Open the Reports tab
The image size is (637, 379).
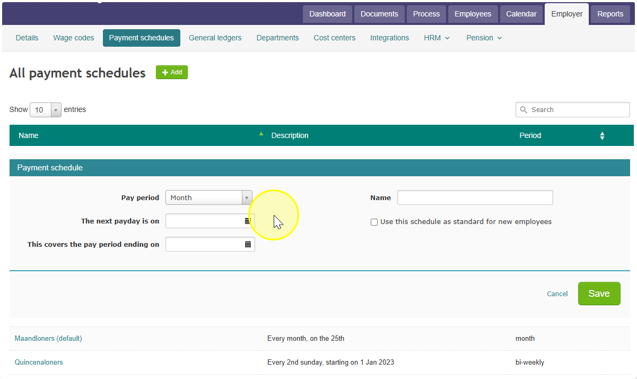pos(610,14)
